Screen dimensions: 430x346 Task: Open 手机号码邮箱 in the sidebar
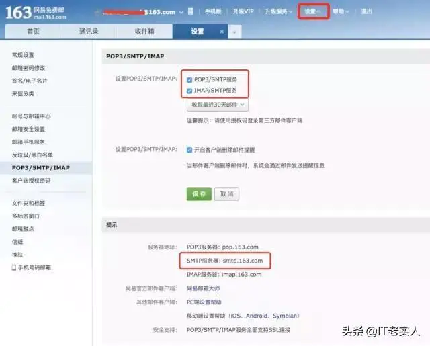(x=34, y=267)
